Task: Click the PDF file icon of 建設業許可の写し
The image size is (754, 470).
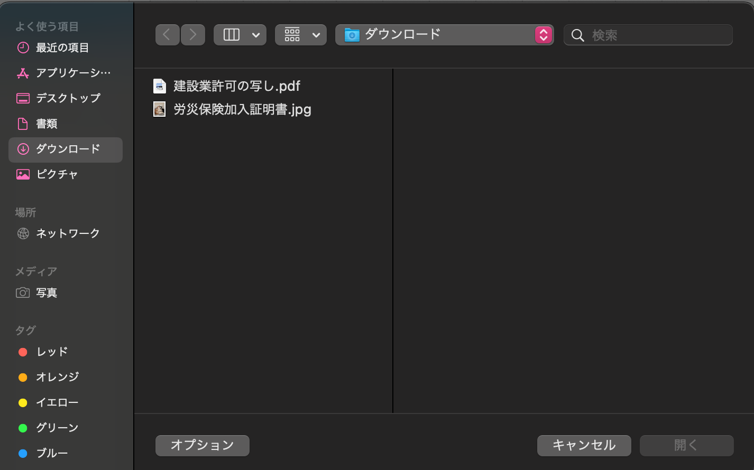Action: [x=159, y=86]
